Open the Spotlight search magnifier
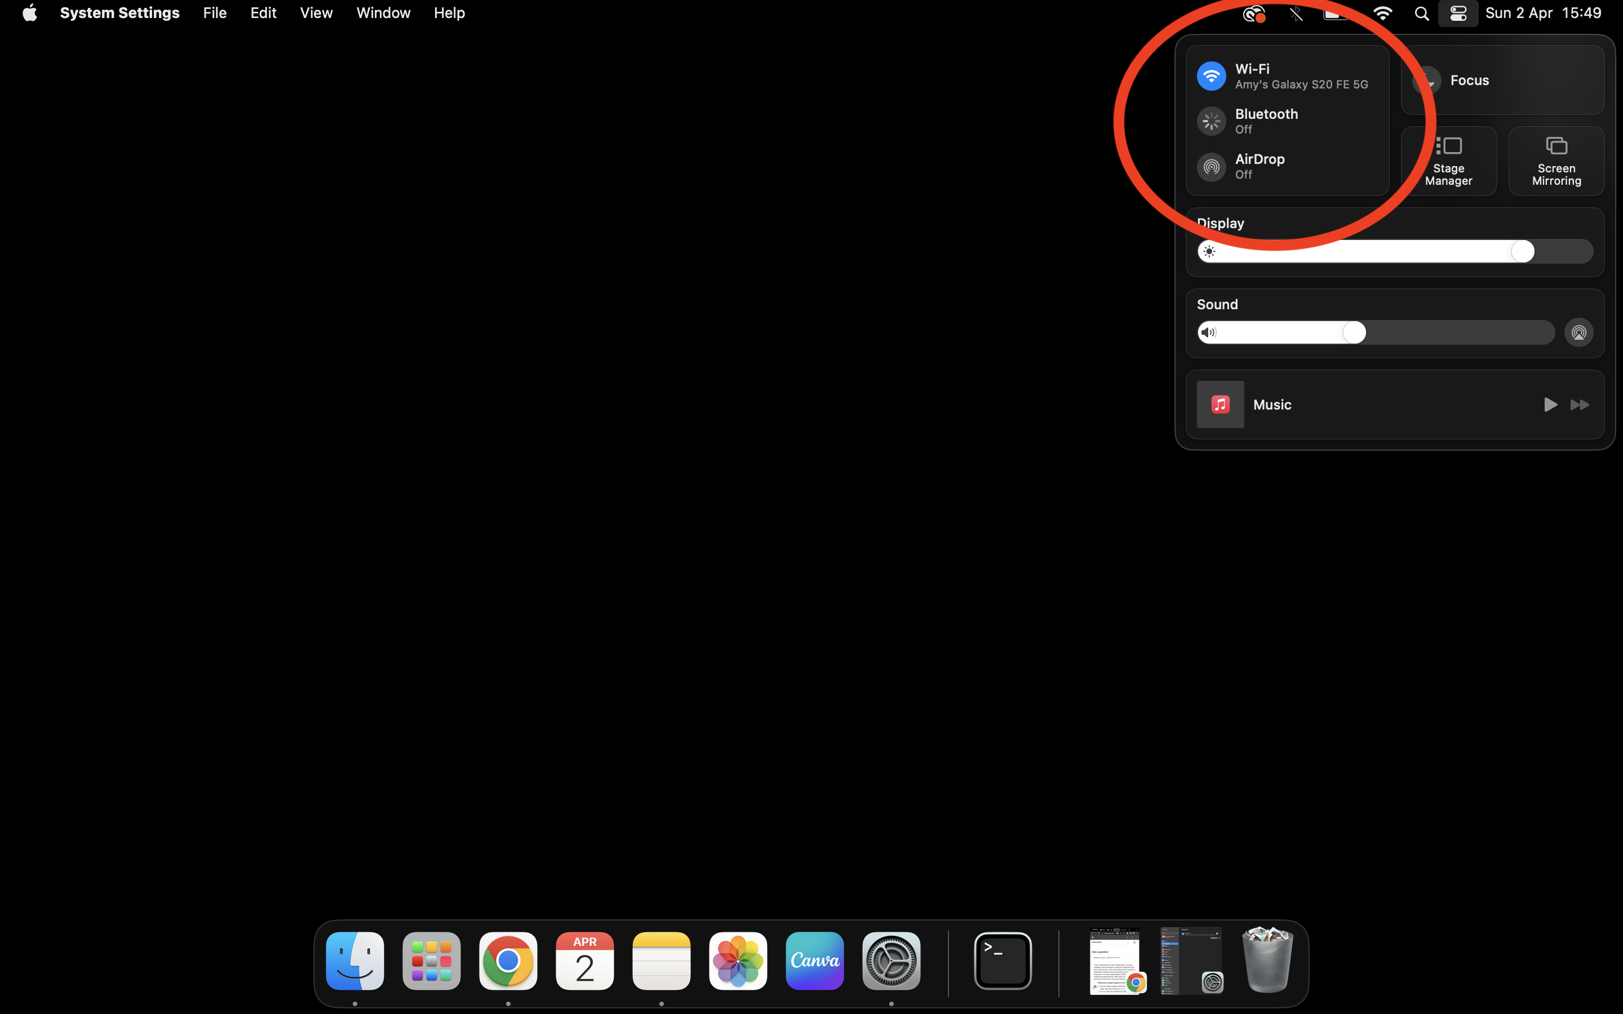 coord(1421,14)
